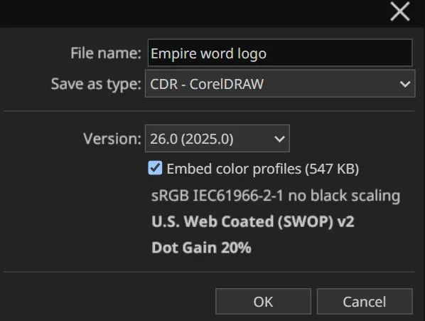The height and width of the screenshot is (321, 425).
Task: Click the File name input field
Action: 280,53
